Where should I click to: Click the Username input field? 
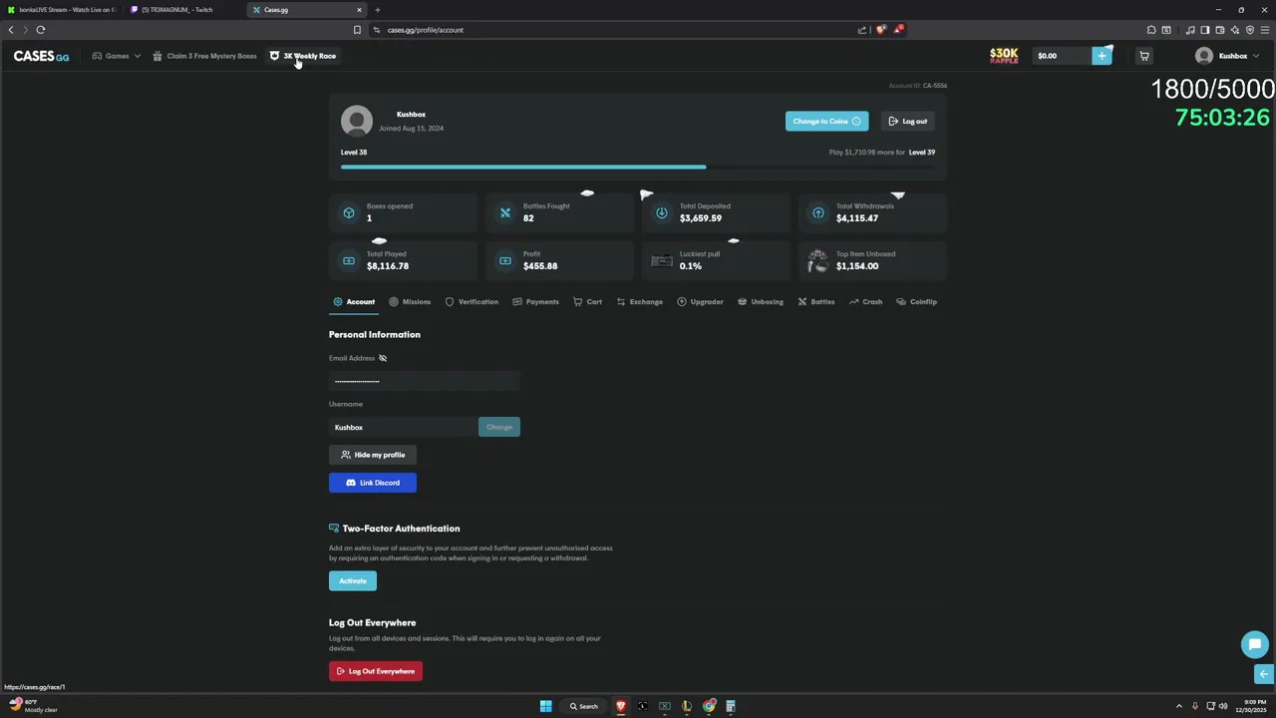coord(403,427)
